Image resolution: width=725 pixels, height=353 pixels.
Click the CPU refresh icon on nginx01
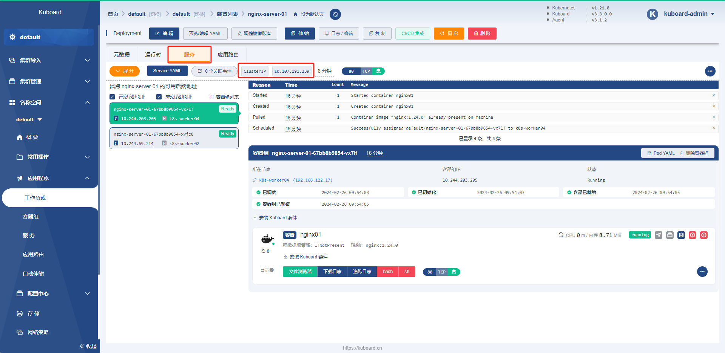561,235
